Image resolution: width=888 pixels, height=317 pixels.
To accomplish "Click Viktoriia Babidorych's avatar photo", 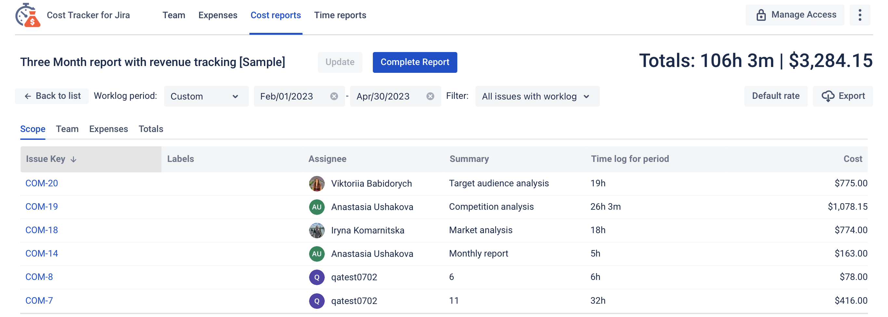I will click(317, 183).
